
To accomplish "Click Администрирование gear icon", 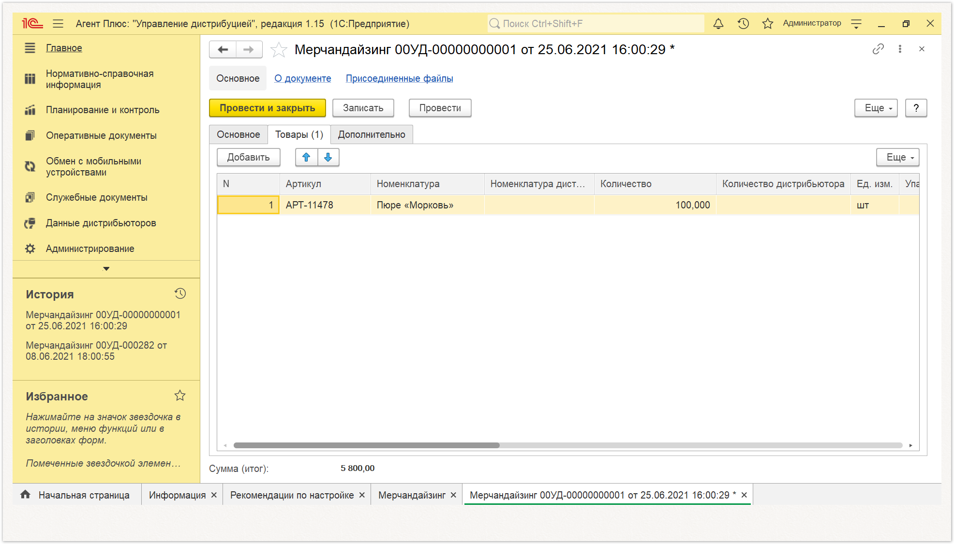I will click(30, 249).
